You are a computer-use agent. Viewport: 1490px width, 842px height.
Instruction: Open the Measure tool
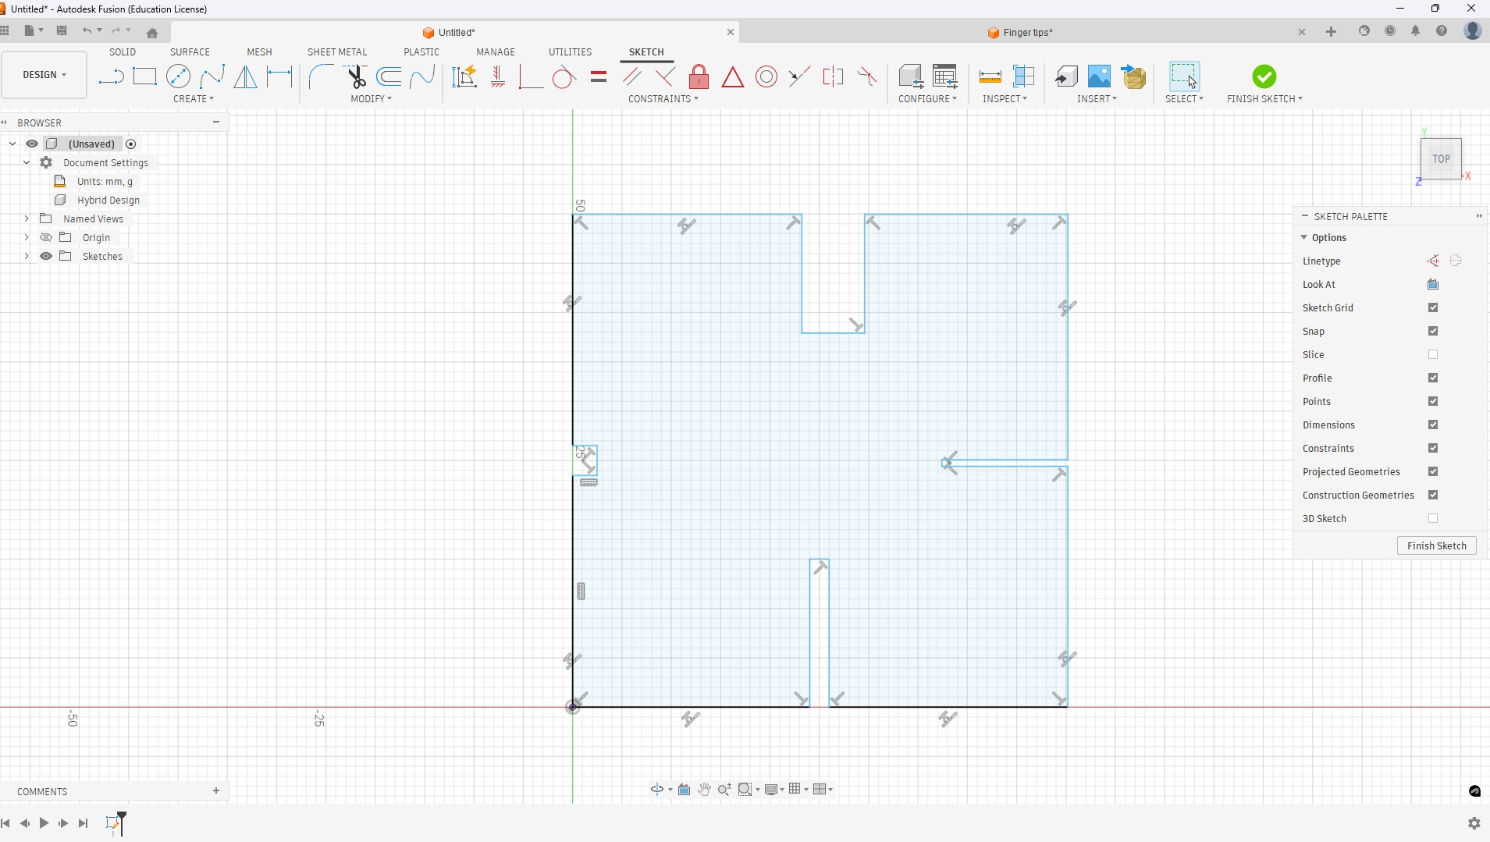tap(990, 76)
